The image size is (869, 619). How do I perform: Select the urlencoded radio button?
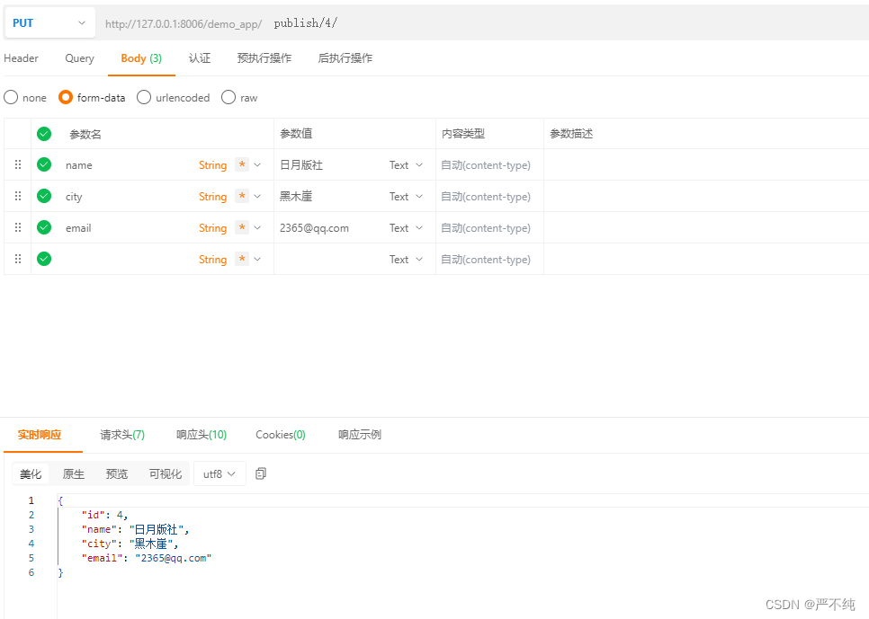(x=144, y=97)
